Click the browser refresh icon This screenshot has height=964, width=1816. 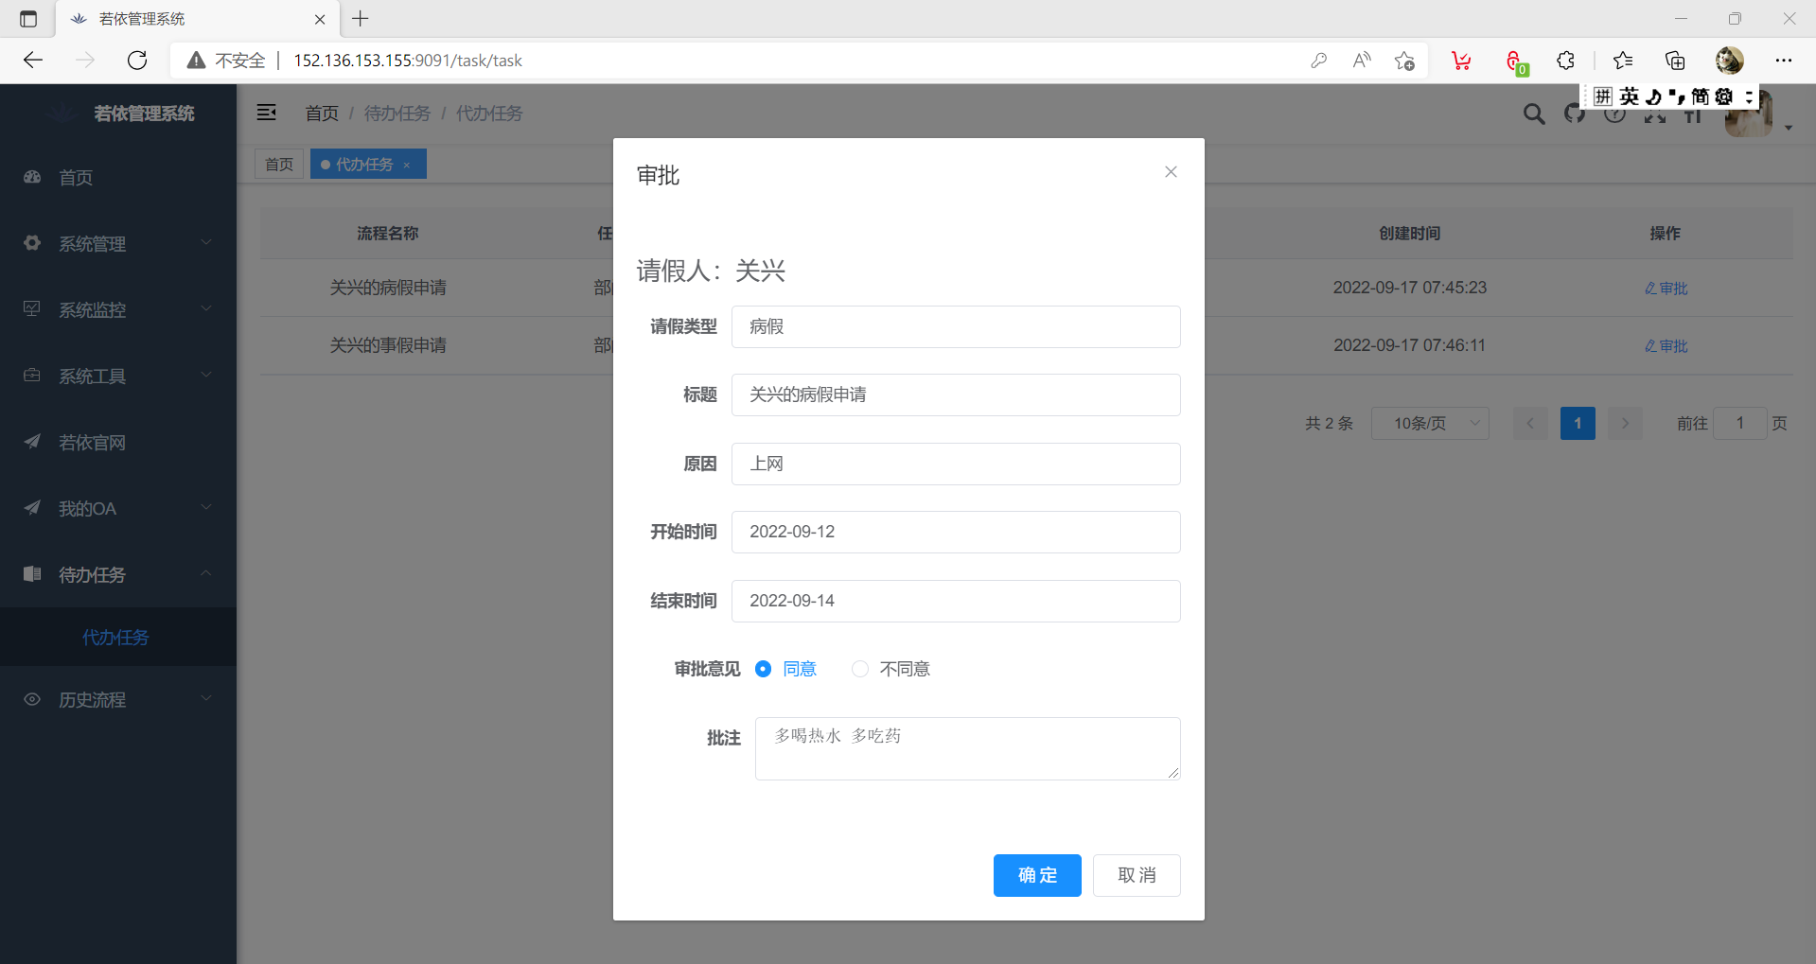click(137, 61)
